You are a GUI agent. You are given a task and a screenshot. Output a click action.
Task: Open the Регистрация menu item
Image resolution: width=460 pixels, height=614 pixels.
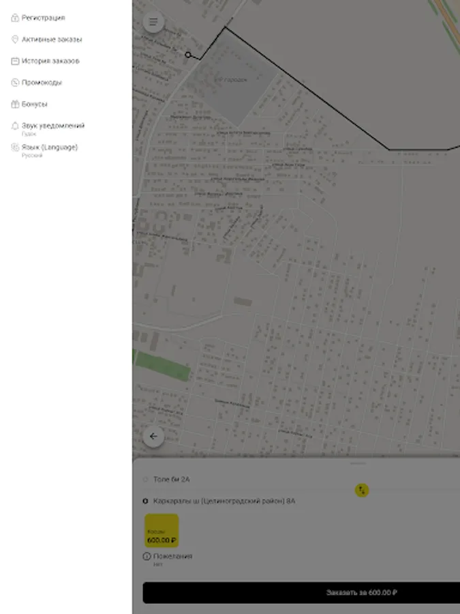[x=66, y=18]
